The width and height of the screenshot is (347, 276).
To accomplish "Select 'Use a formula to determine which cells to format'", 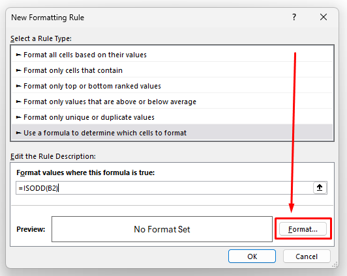I will [x=172, y=133].
